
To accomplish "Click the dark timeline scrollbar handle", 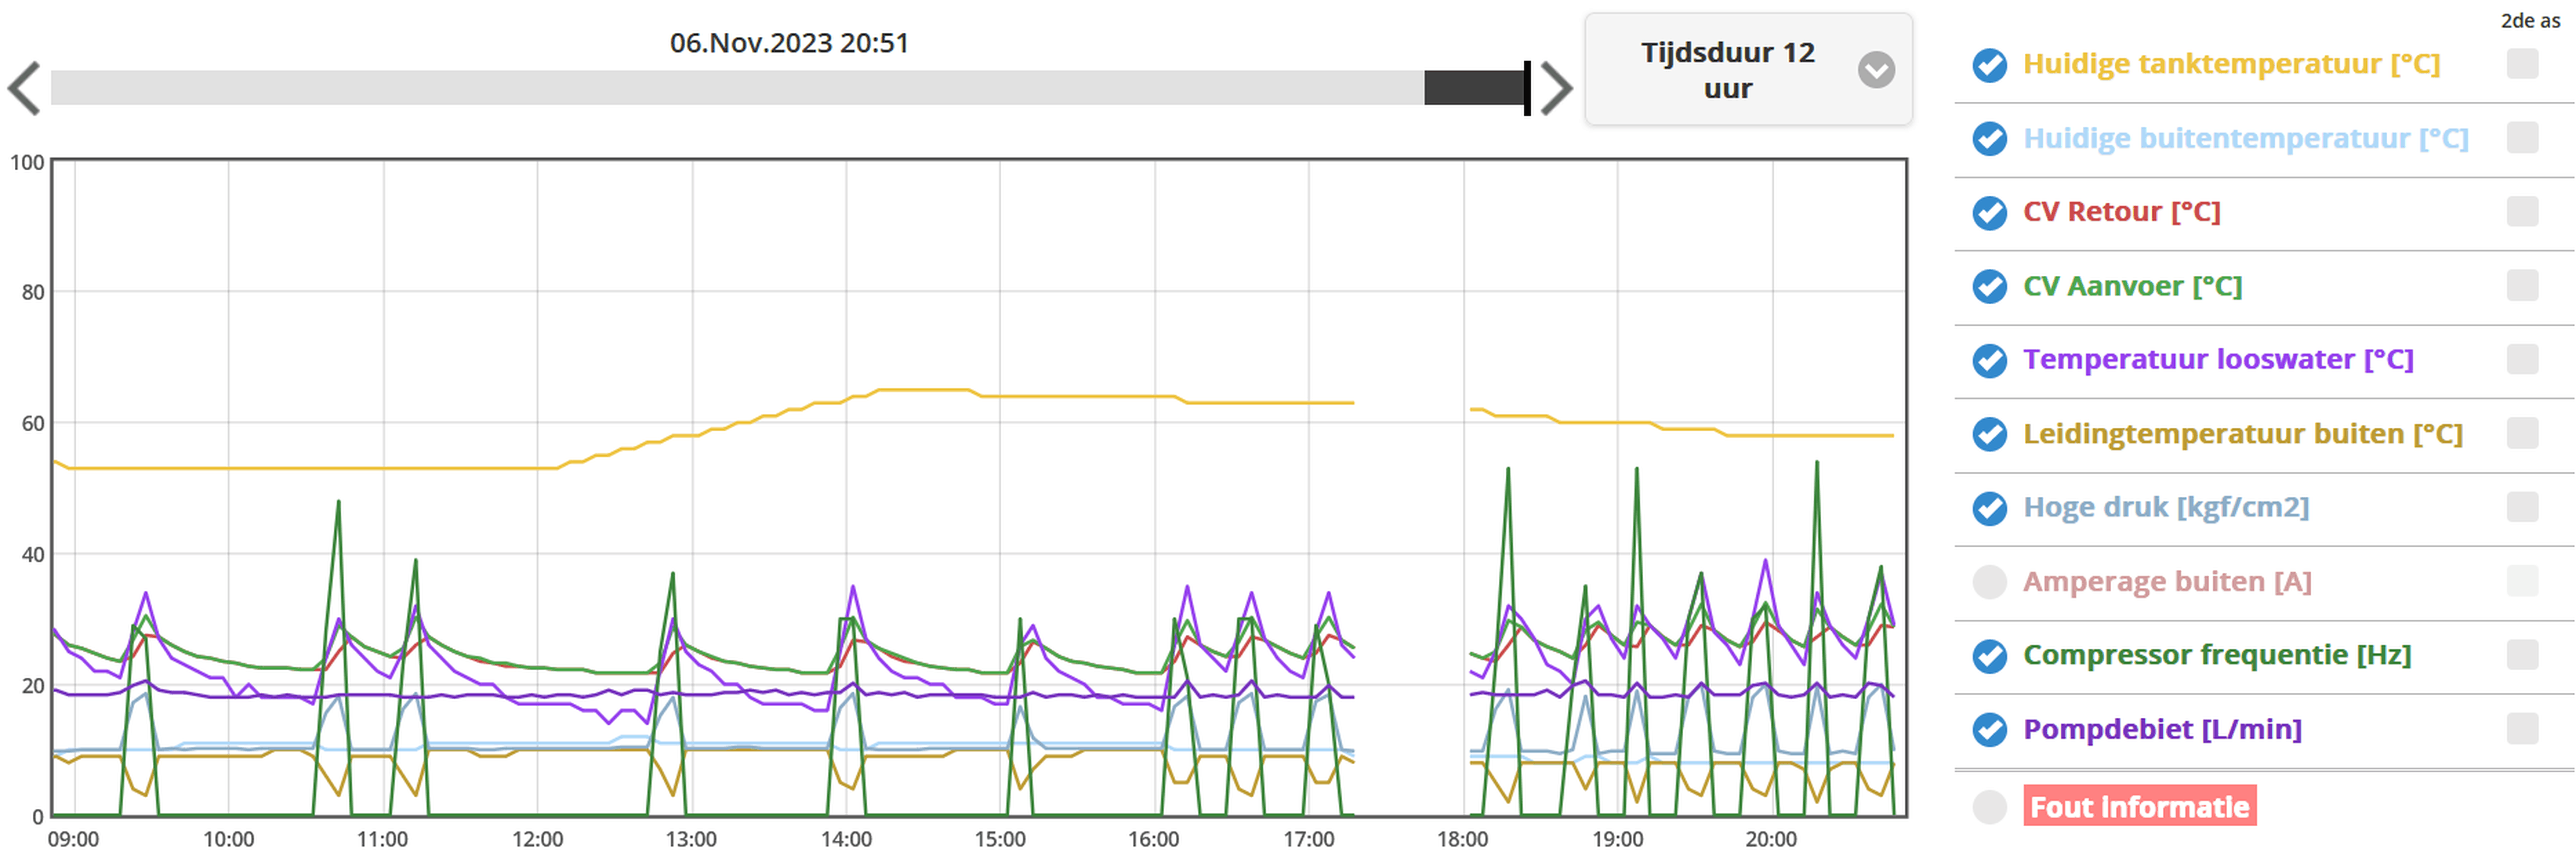I will (1476, 88).
